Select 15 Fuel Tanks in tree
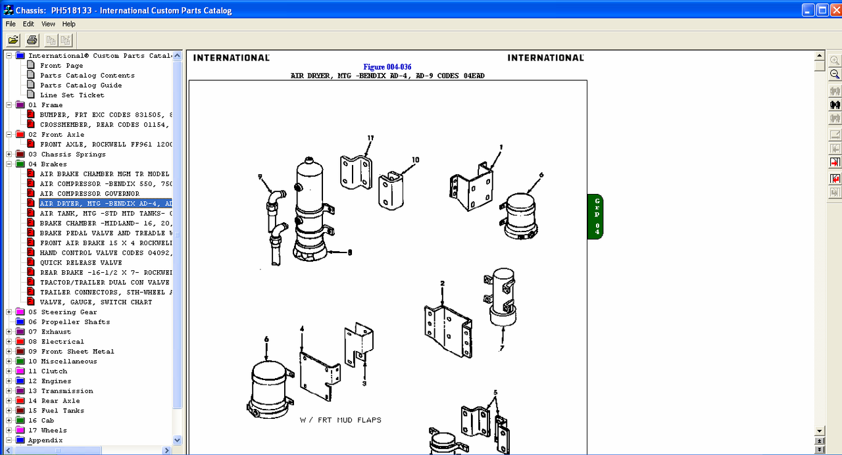 click(x=56, y=411)
